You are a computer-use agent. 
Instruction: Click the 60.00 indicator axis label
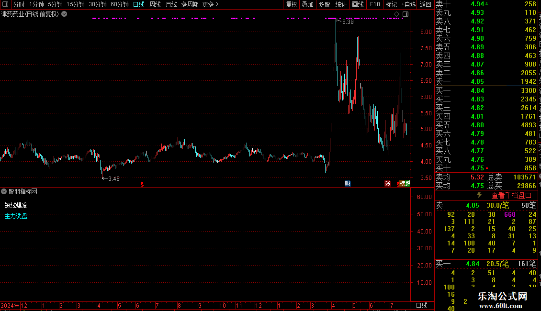[x=424, y=197]
